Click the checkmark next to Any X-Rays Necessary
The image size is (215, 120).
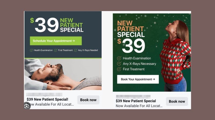tap(119, 64)
